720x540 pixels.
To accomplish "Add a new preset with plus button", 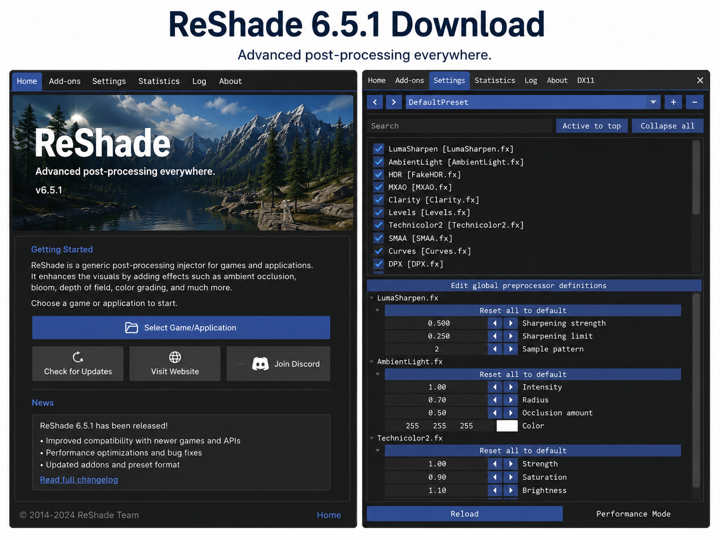I will tap(673, 102).
